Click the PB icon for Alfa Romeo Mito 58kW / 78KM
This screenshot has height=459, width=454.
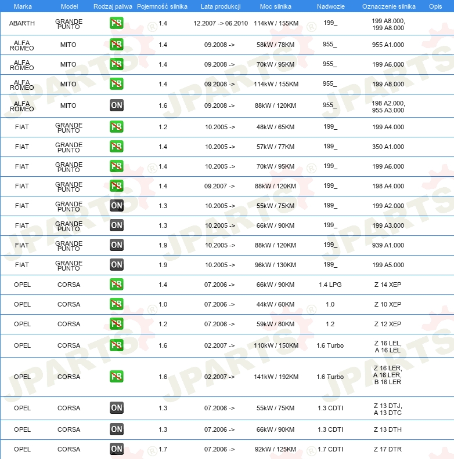(117, 45)
